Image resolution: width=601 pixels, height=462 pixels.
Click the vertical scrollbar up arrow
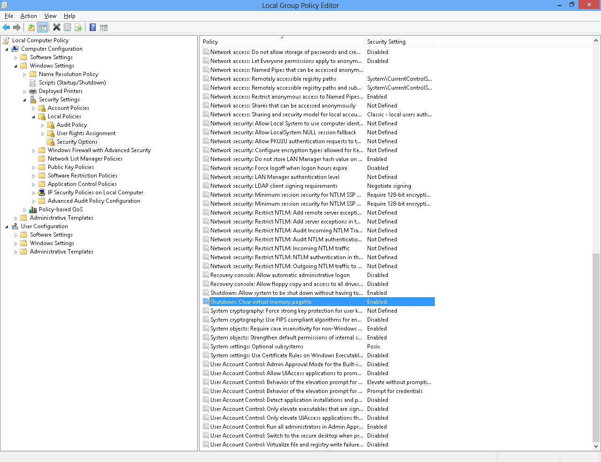pos(596,41)
